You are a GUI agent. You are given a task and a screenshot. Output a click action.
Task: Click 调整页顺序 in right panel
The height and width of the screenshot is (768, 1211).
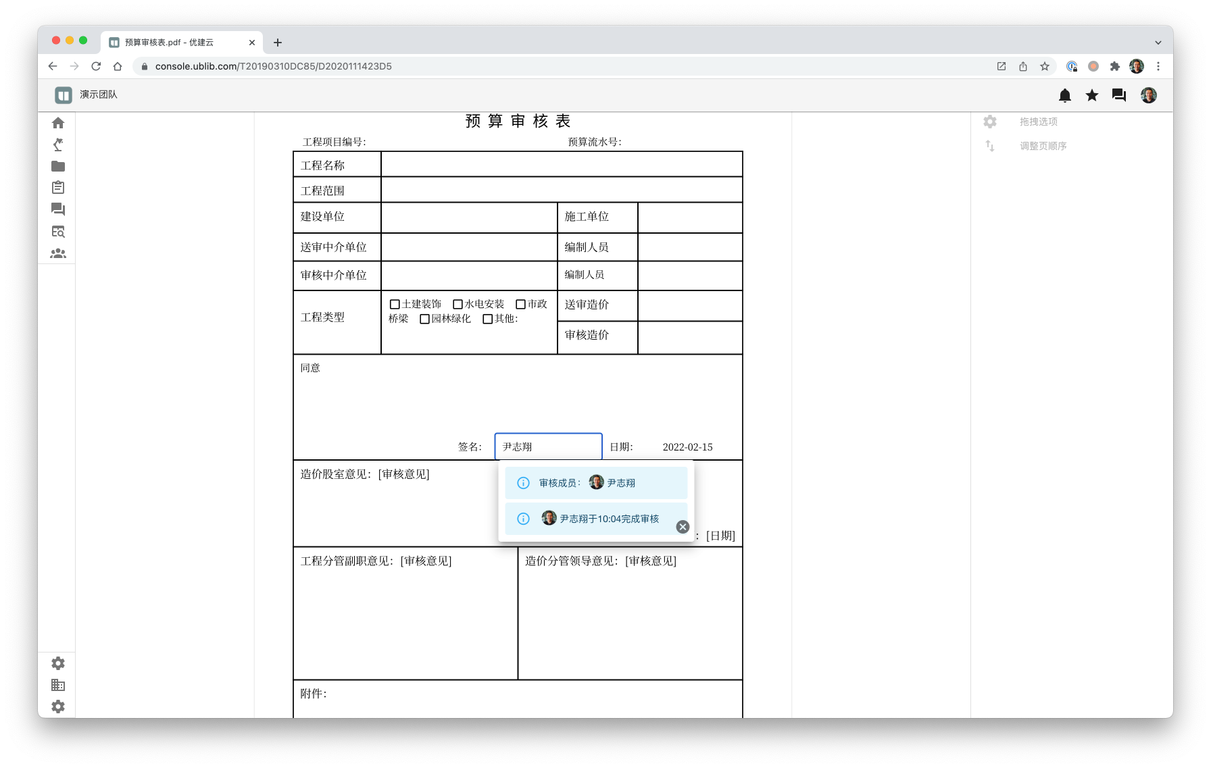[x=1043, y=146]
